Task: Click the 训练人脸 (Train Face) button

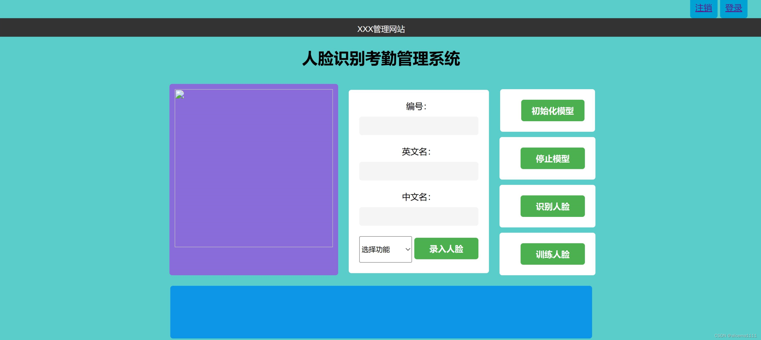Action: [552, 254]
